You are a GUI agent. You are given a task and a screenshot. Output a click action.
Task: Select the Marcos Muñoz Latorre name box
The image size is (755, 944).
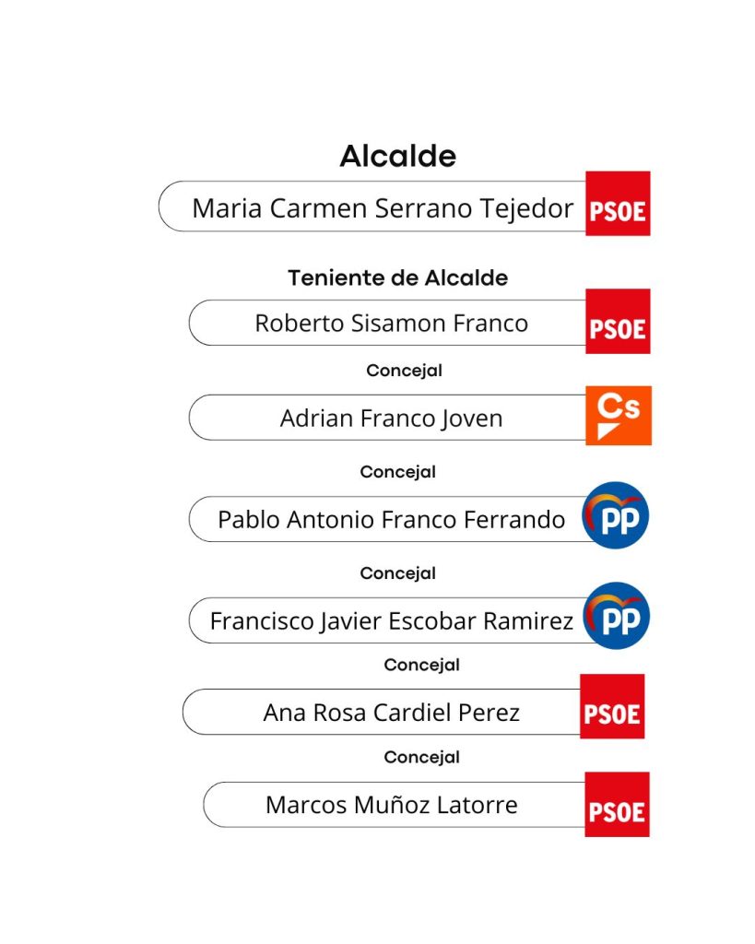[391, 805]
